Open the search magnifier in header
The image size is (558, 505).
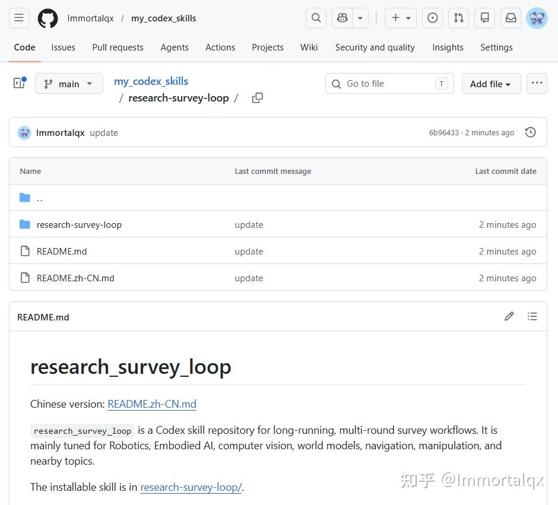point(316,18)
